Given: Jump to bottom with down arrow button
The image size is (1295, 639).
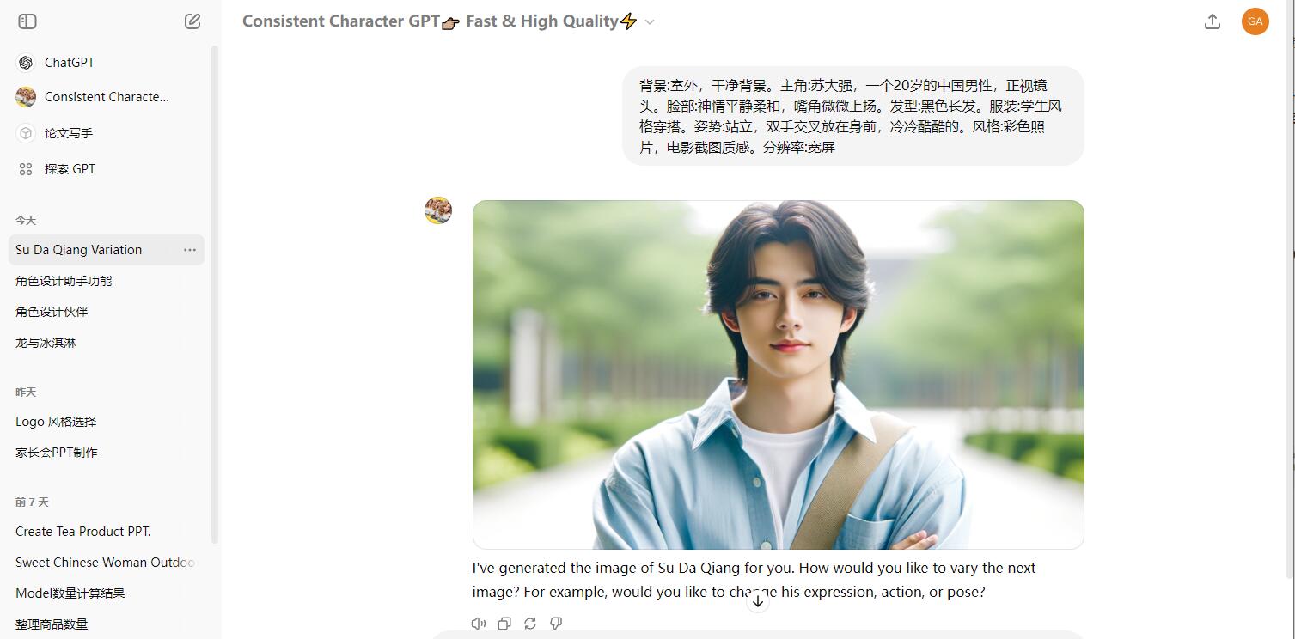Looking at the screenshot, I should click(757, 601).
